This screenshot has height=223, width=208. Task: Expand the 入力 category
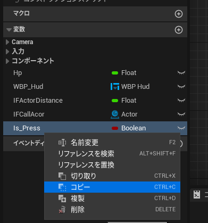pyautogui.click(x=7, y=52)
